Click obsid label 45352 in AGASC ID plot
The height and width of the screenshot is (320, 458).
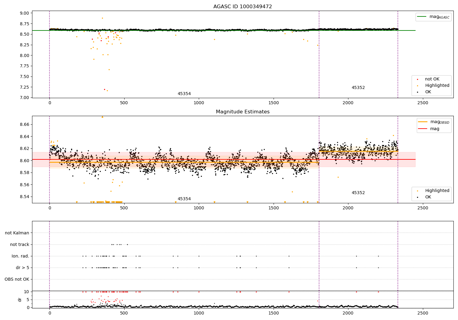click(x=358, y=88)
